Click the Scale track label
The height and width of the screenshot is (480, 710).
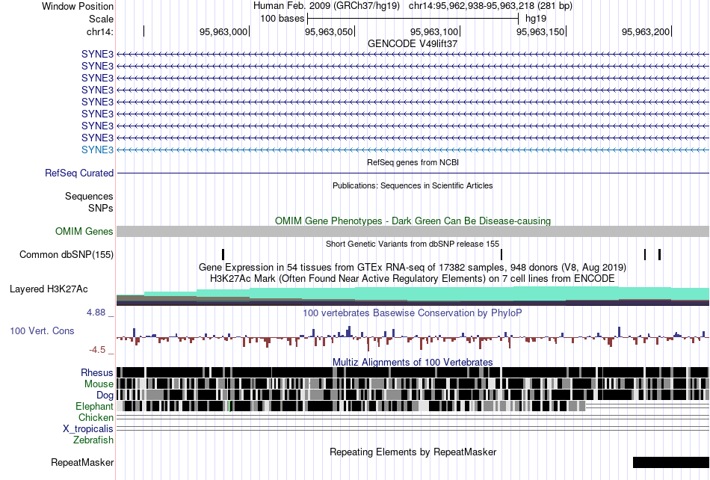pos(101,19)
